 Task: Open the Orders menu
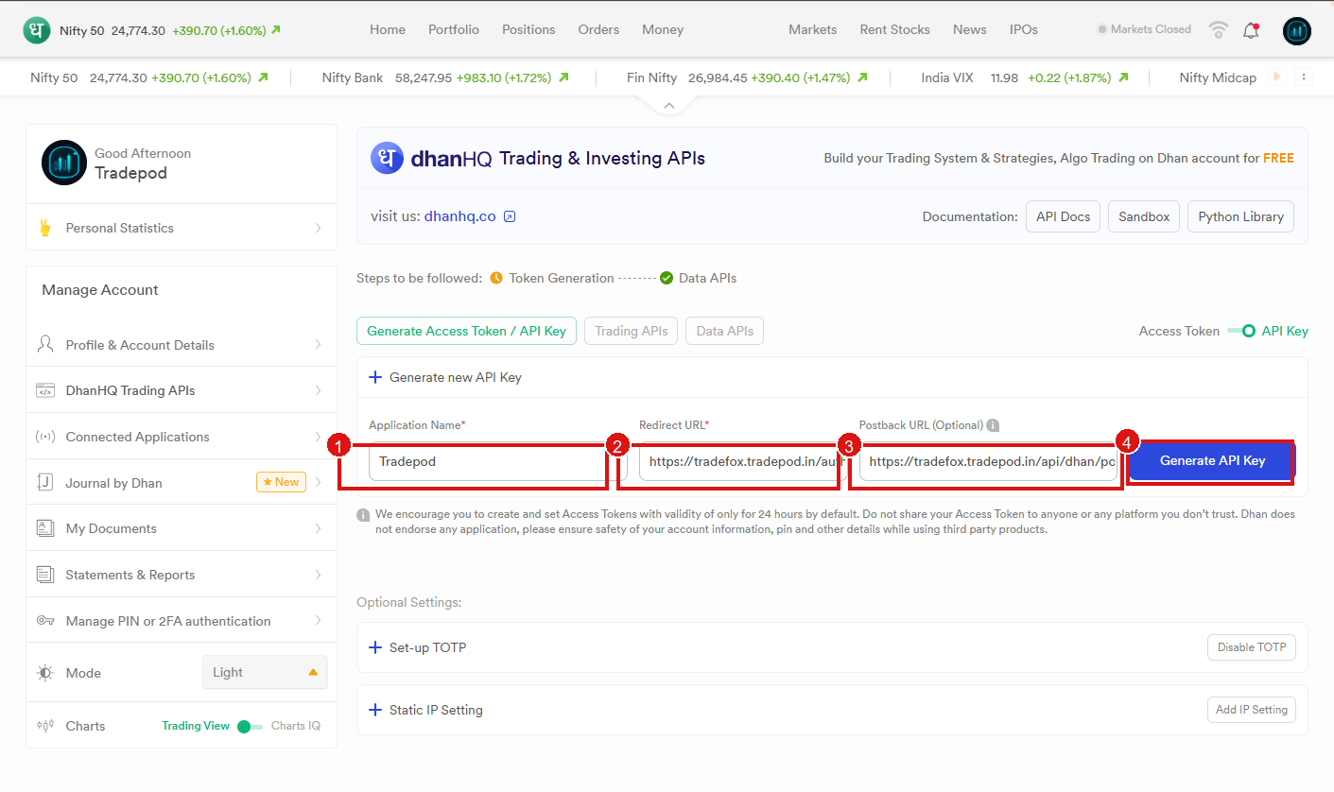[598, 29]
